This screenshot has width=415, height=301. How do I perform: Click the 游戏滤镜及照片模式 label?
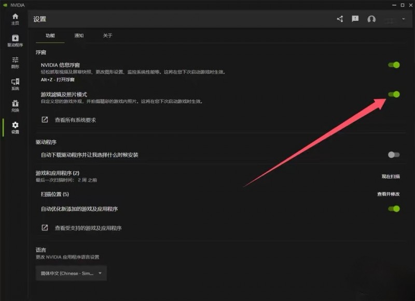click(64, 94)
